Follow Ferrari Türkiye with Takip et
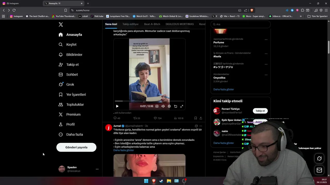330x185 pixels. coord(260,111)
